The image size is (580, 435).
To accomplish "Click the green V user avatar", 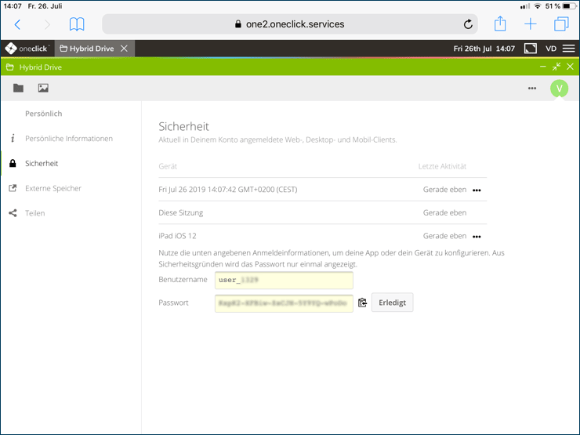I will (559, 89).
